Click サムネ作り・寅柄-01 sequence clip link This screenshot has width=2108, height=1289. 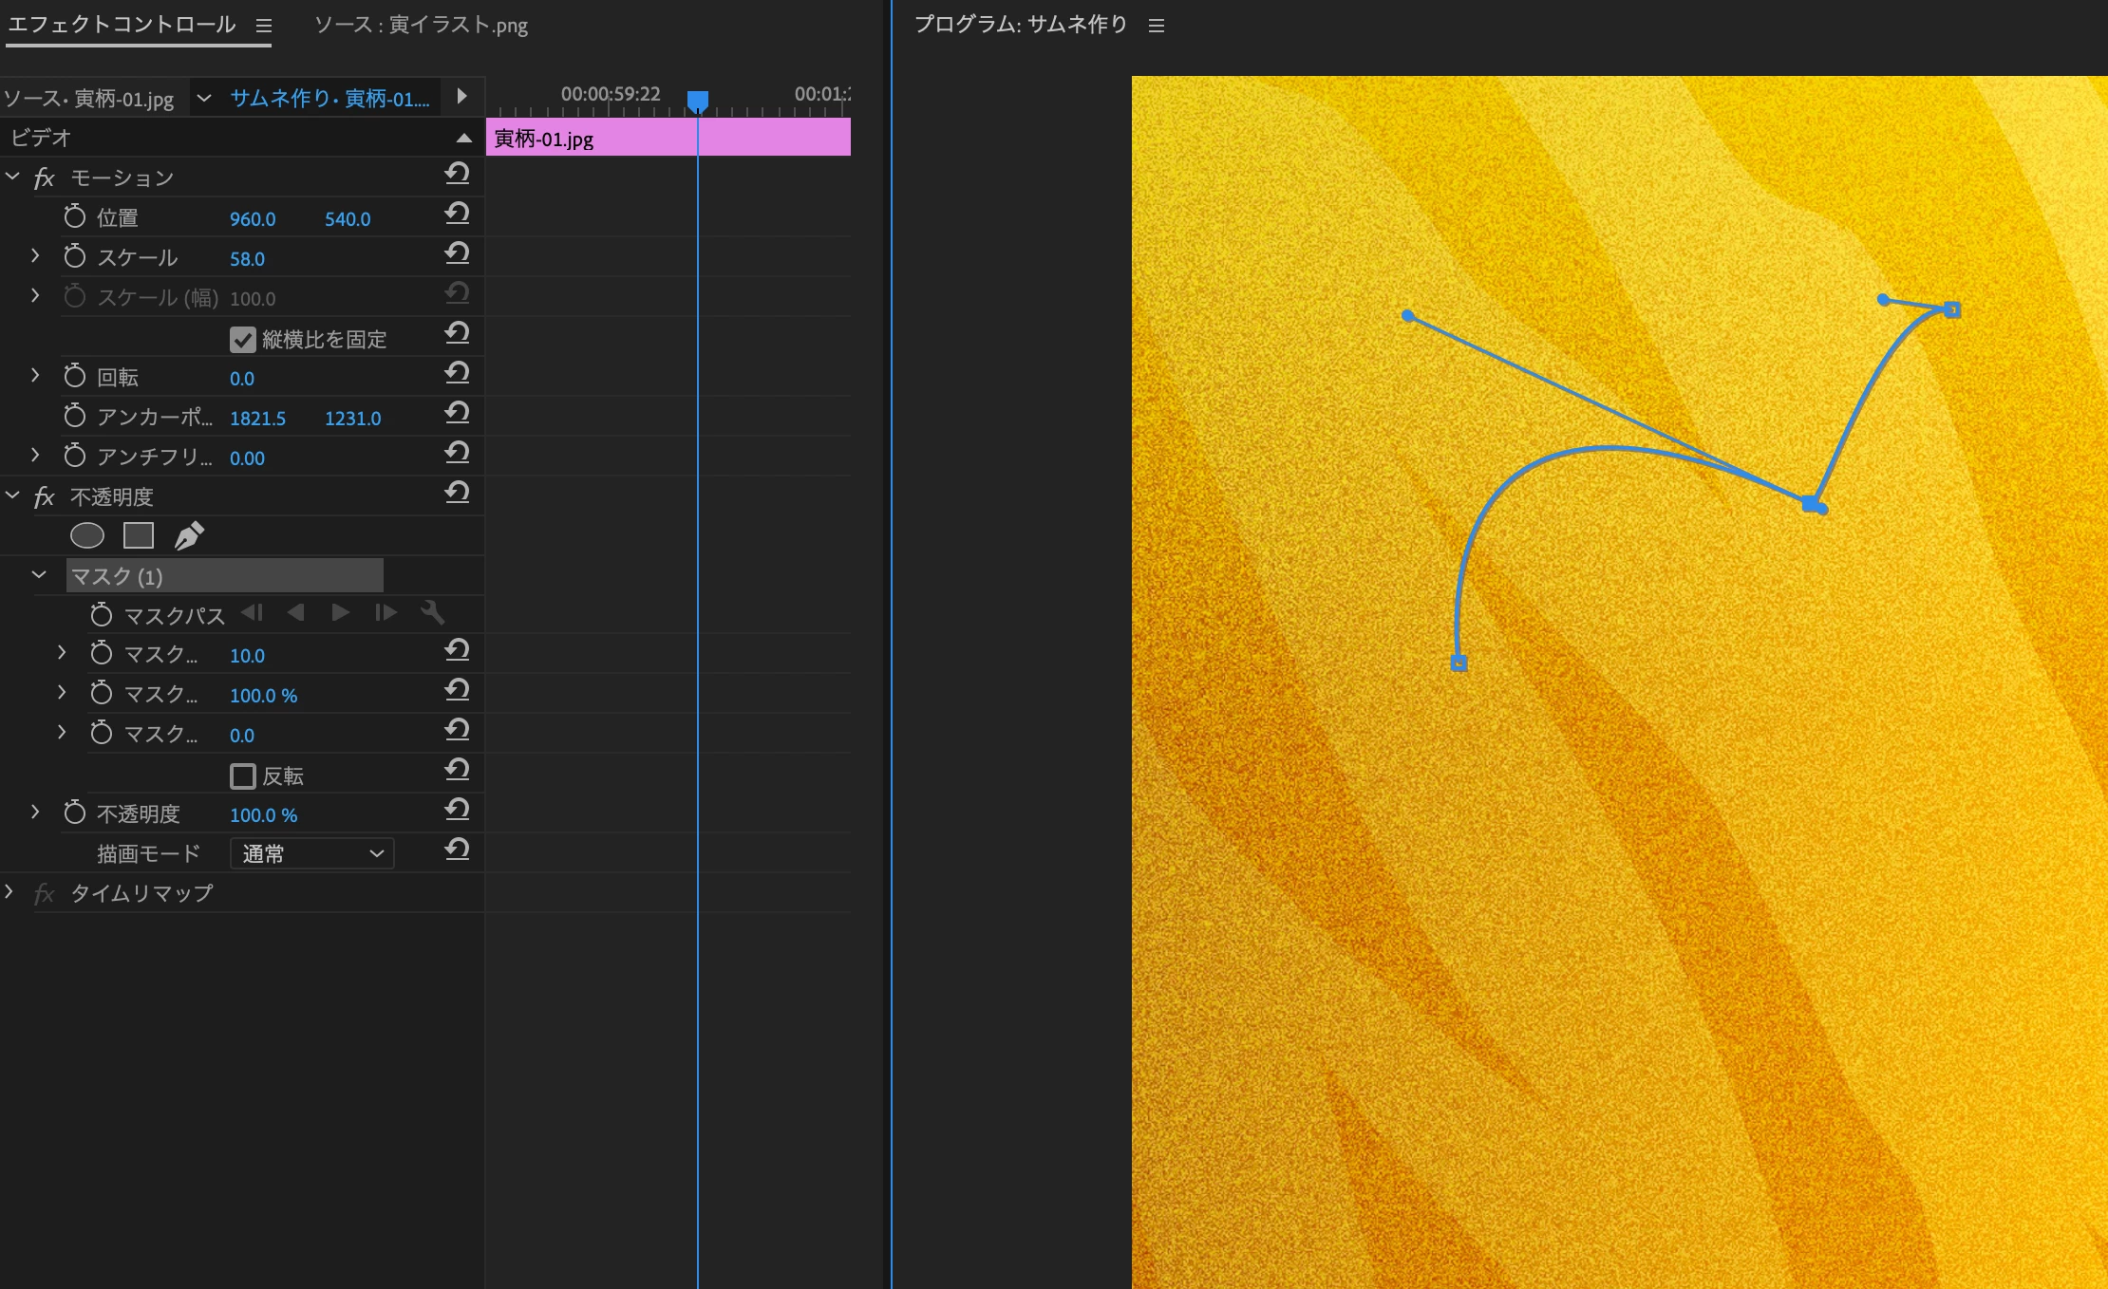(x=329, y=99)
